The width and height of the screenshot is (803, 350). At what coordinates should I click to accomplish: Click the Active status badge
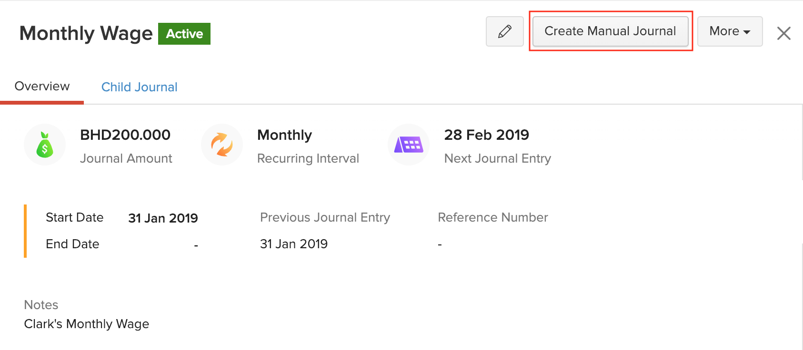184,34
